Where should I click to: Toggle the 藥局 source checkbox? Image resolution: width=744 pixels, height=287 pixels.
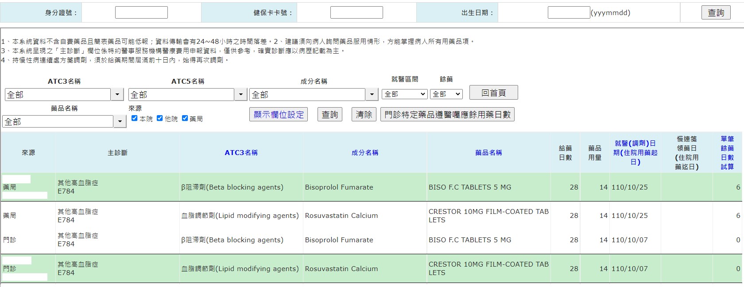pyautogui.click(x=185, y=118)
